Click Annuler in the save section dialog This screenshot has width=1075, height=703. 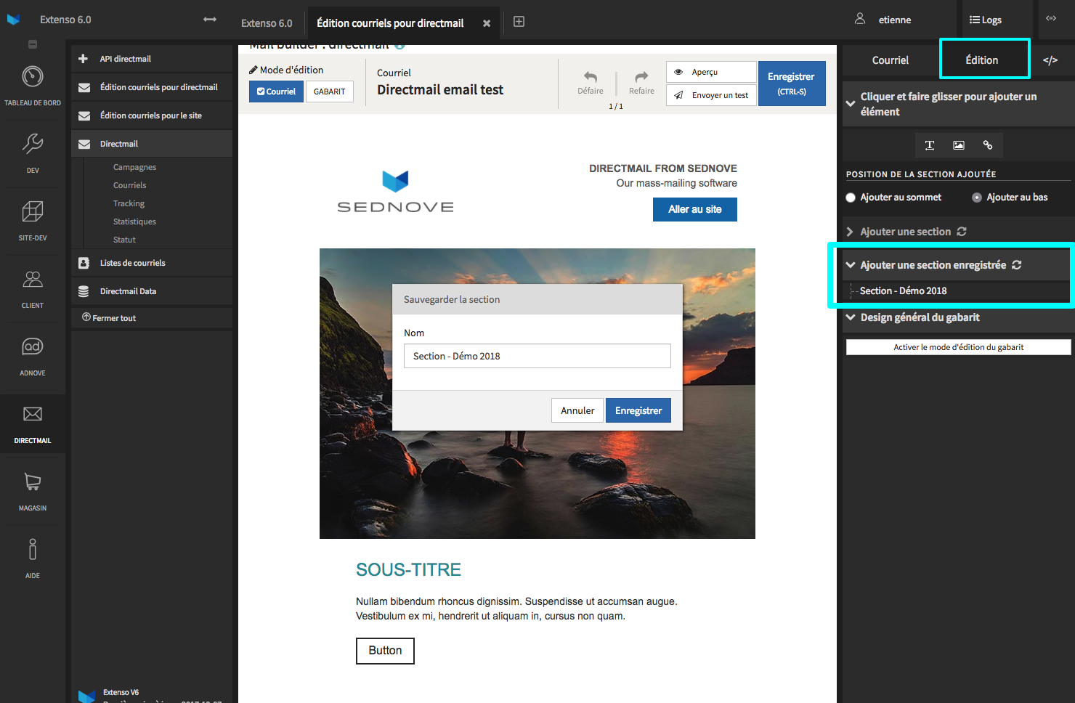(x=577, y=410)
